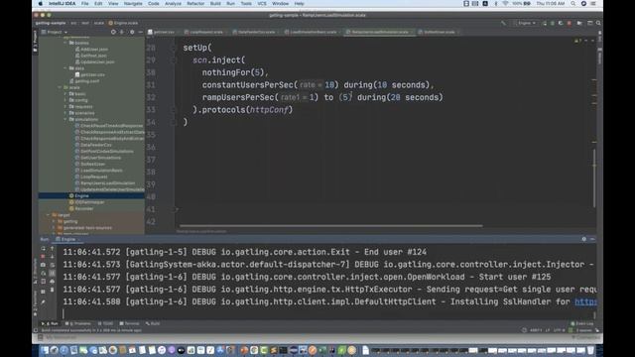
Task: Open macOS Spotlight search in menu bar
Action: pos(573,4)
